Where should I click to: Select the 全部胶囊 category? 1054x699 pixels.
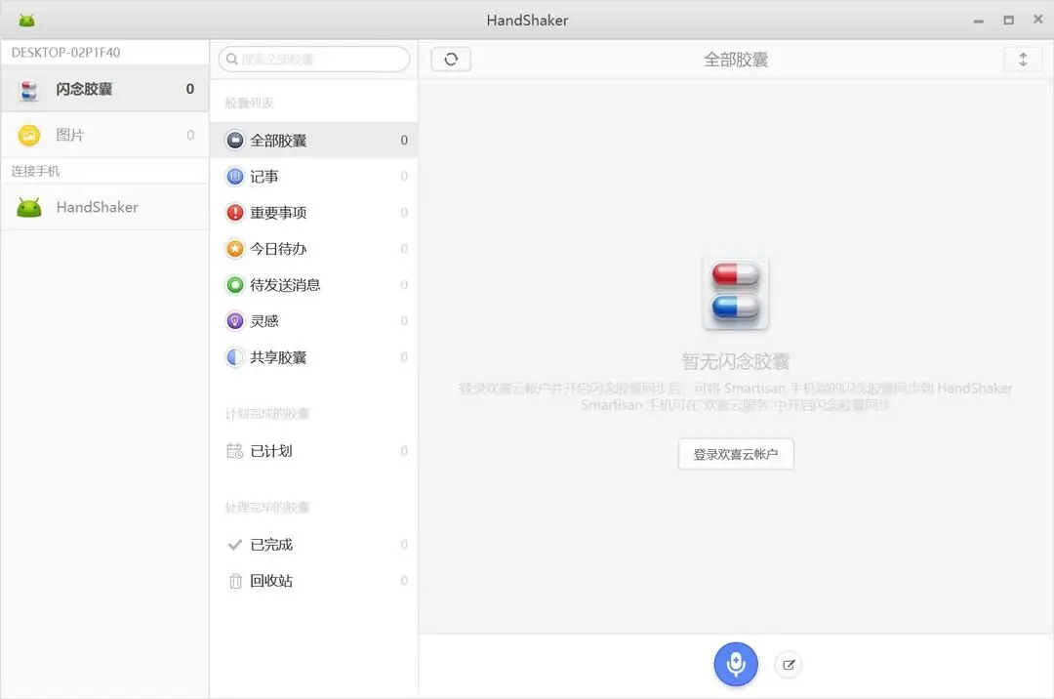pos(276,140)
